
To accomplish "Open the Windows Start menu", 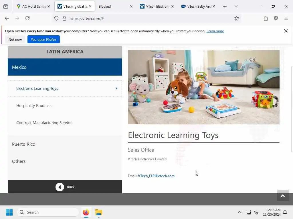I will point(9,212).
